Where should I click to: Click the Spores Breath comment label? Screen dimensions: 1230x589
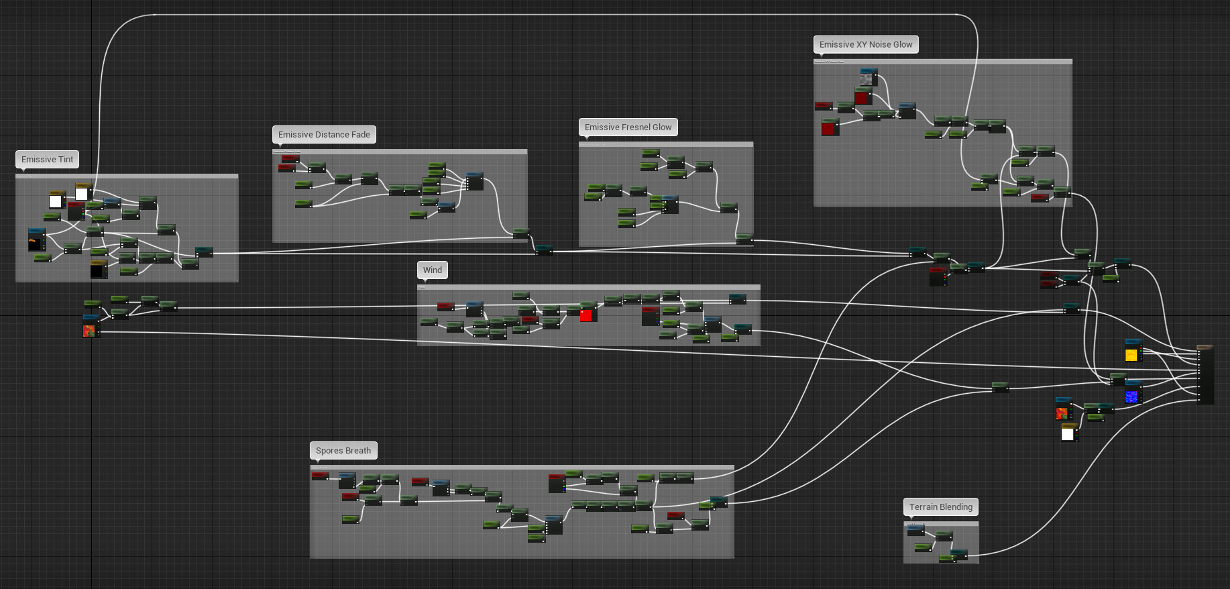pyautogui.click(x=343, y=451)
